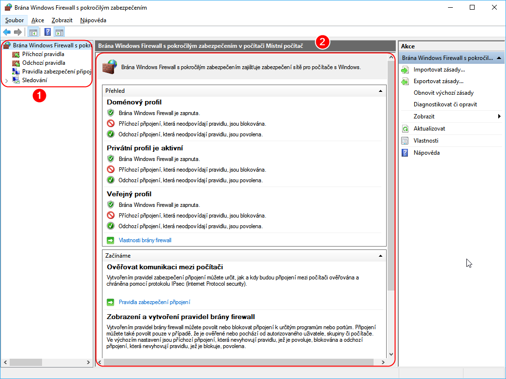
Task: Open the Zobrazit submenu arrow in Akce pane
Action: pos(499,117)
